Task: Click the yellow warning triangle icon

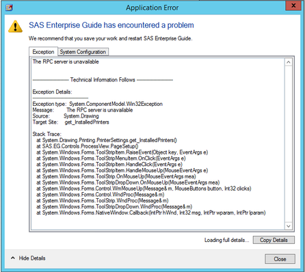Action: pyautogui.click(x=15, y=27)
